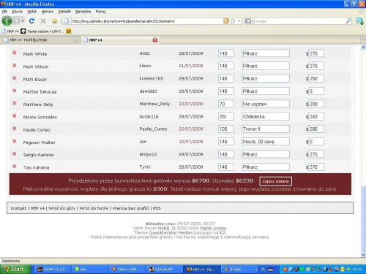This screenshot has width=366, height=274.
Task: Click the RSS feed icon in address bar
Action: coord(226,21)
